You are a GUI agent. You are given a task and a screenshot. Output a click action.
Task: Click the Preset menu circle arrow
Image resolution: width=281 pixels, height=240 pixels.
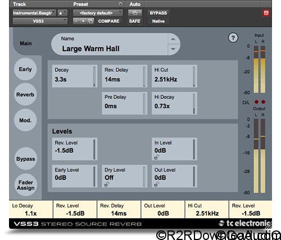120,4
